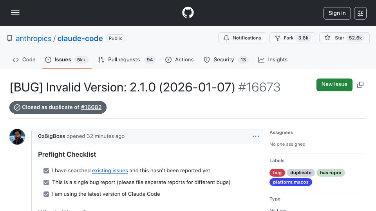Select the gray 'duplicate' label
The image size is (376, 211).
(301, 173)
